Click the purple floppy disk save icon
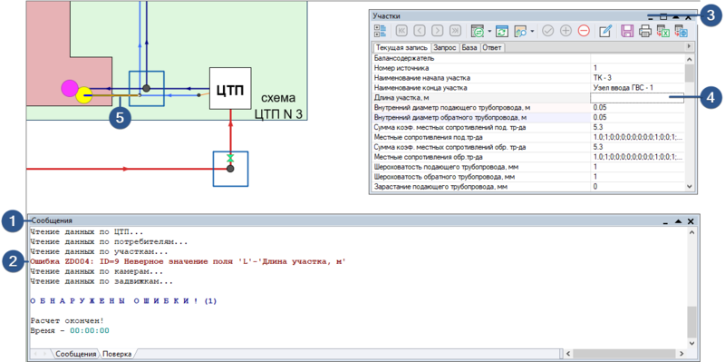This screenshot has width=725, height=362. point(627,31)
